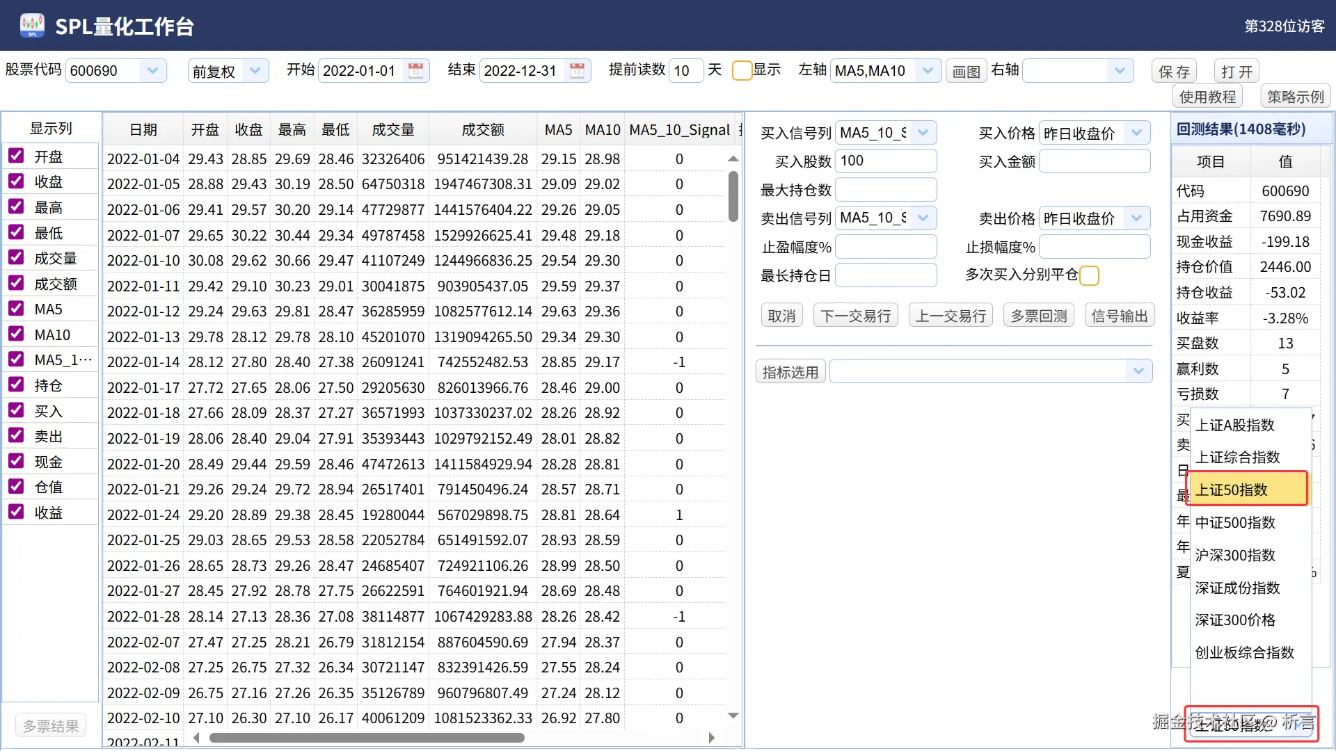This screenshot has width=1336, height=751.
Task: Click the vertical table scrollbar thumb
Action: (733, 197)
